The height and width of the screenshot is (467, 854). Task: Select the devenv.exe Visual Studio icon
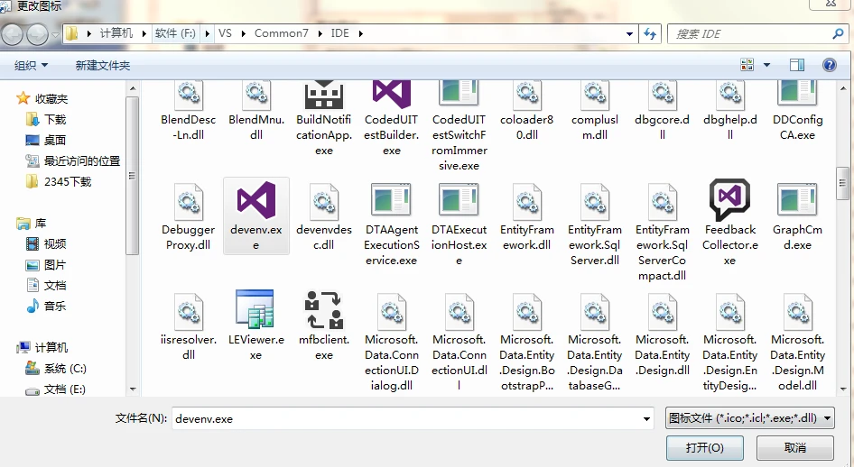(x=256, y=200)
